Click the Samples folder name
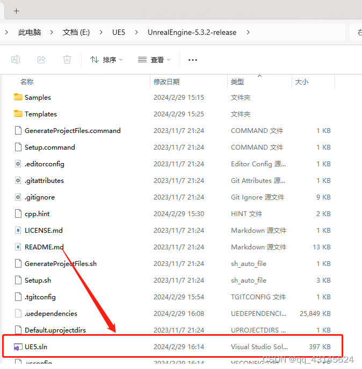This screenshot has height=369, width=362. tap(38, 98)
